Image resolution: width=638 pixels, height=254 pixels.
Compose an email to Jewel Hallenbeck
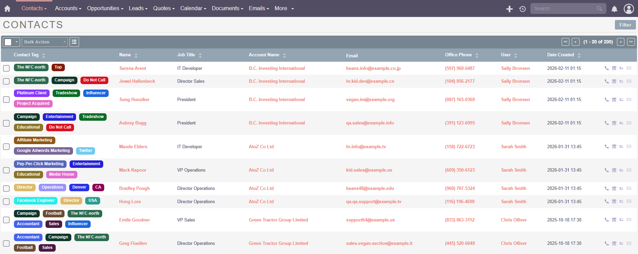tap(629, 81)
